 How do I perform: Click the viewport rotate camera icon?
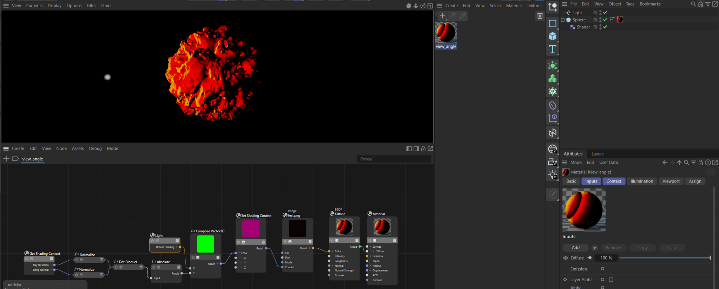point(423,6)
